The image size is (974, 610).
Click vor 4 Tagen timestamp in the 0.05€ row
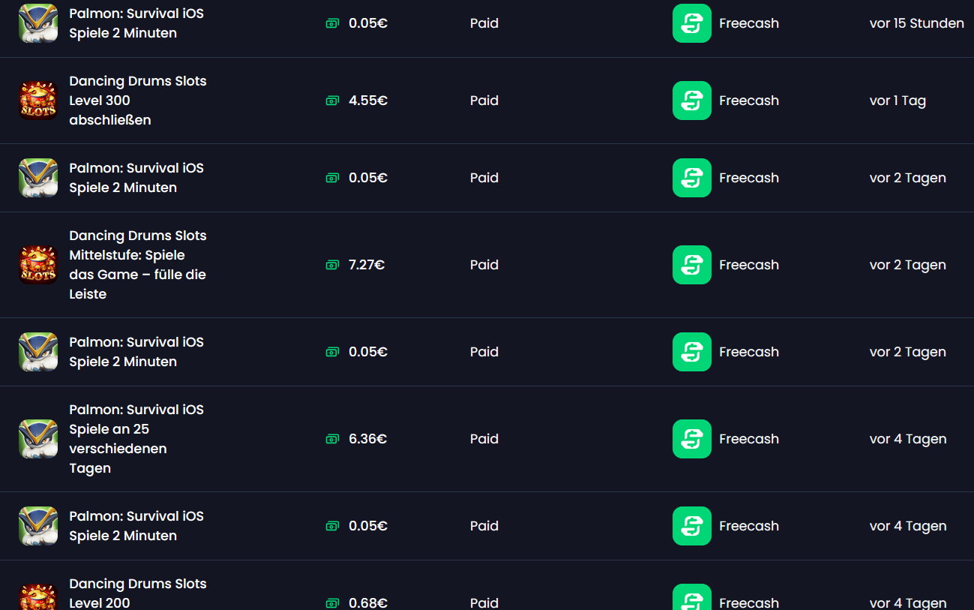pyautogui.click(x=908, y=526)
